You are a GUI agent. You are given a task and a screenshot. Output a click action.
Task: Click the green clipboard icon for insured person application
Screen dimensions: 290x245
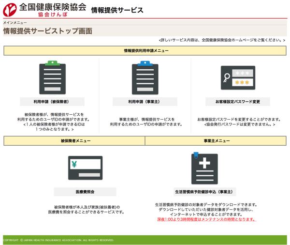pos(52,78)
